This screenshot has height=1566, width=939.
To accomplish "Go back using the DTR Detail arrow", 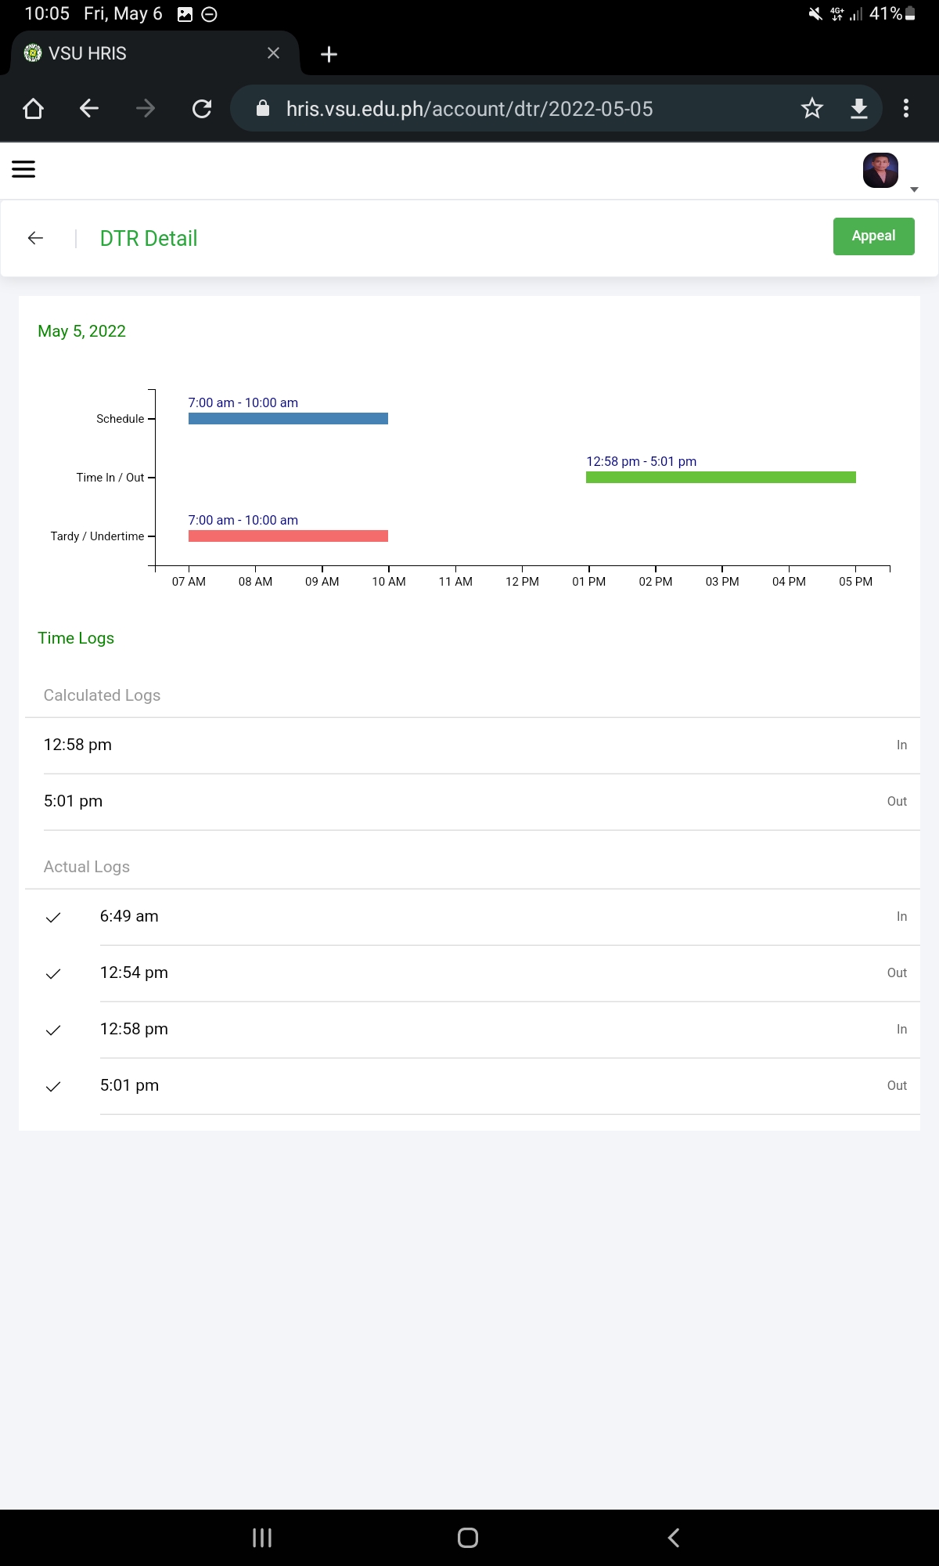I will click(35, 238).
